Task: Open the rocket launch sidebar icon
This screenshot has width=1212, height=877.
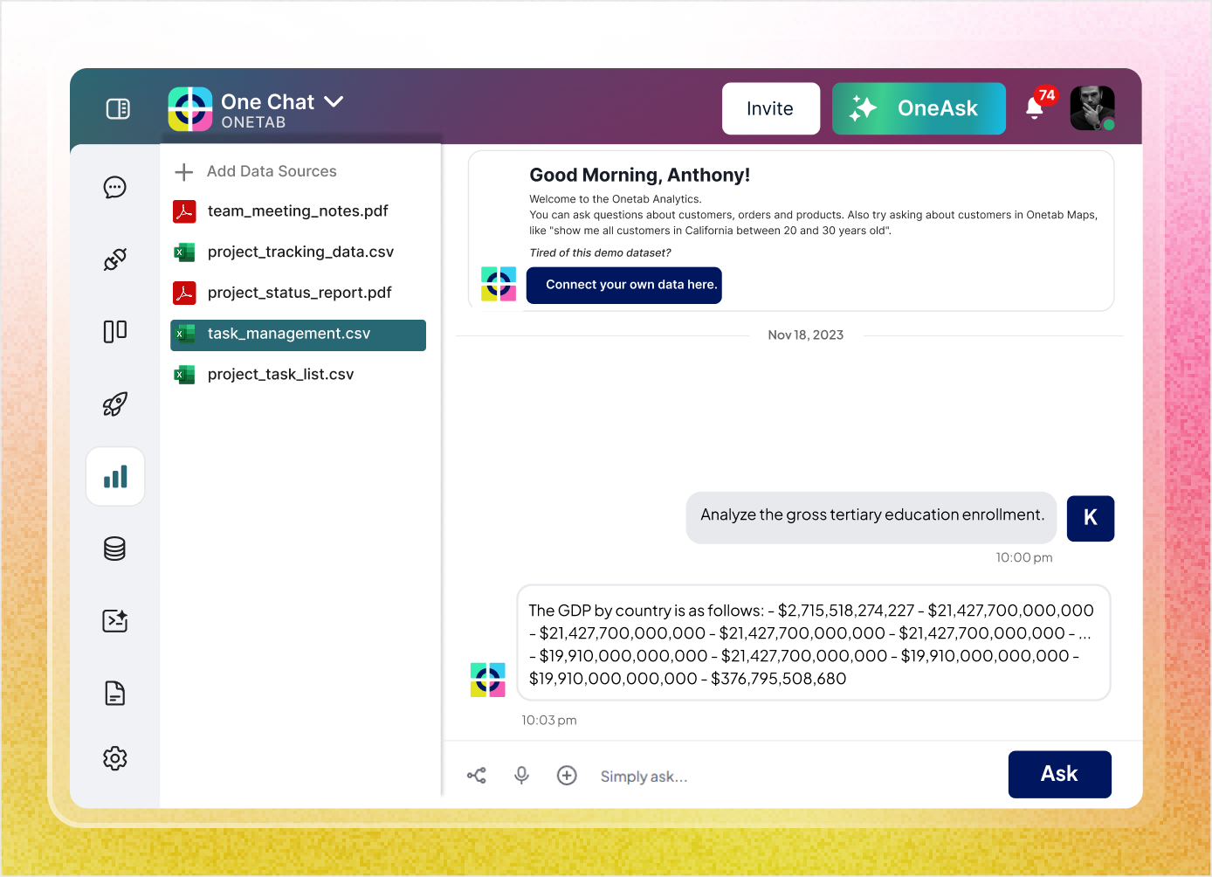Action: coord(115,404)
